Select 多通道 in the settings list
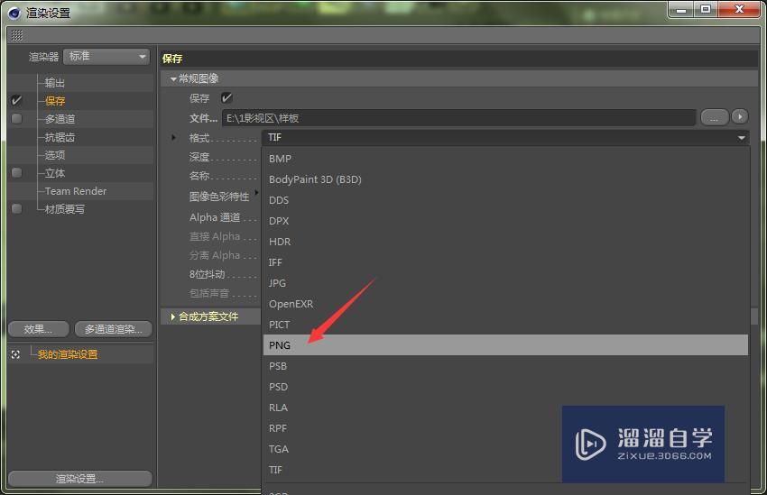The width and height of the screenshot is (767, 495). (60, 119)
